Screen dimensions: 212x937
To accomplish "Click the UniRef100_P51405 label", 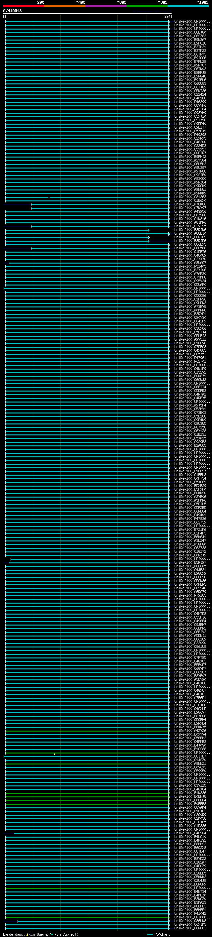I will [190, 266].
